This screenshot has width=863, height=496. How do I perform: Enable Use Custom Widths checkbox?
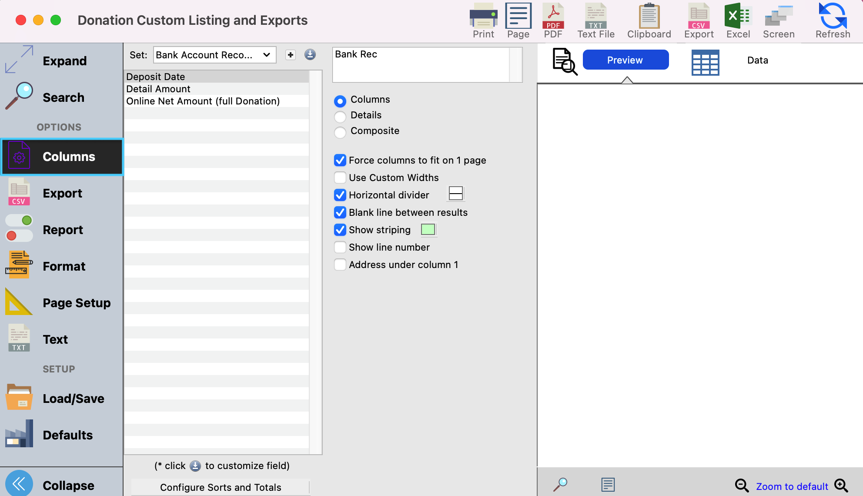tap(340, 178)
